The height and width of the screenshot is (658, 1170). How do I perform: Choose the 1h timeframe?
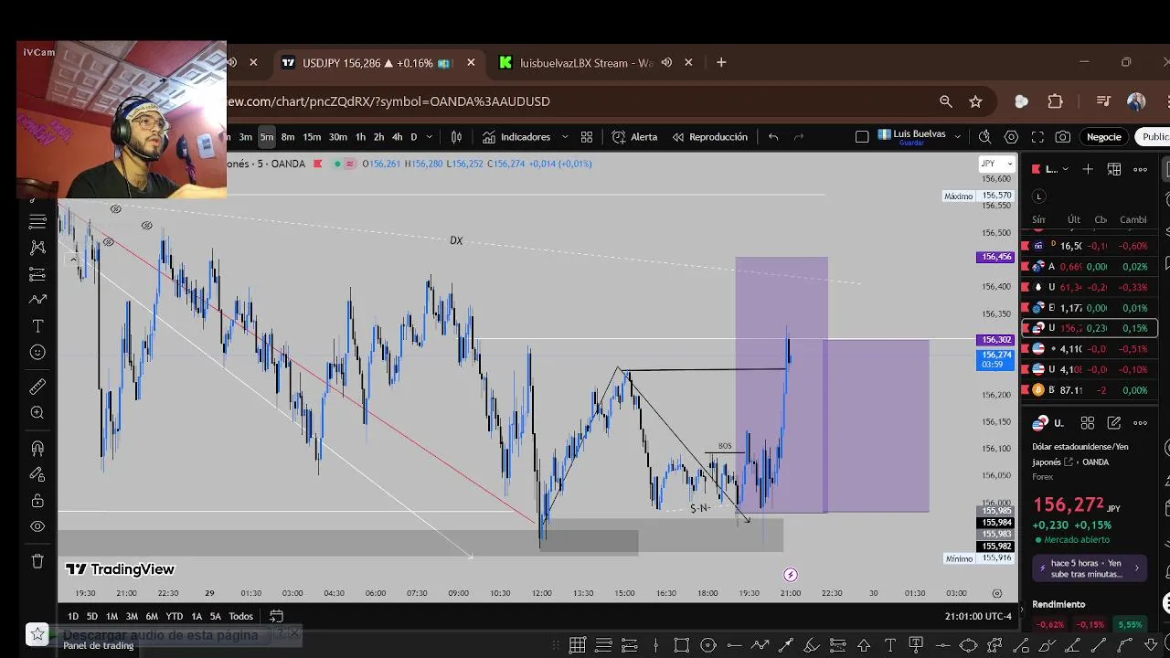pyautogui.click(x=360, y=137)
